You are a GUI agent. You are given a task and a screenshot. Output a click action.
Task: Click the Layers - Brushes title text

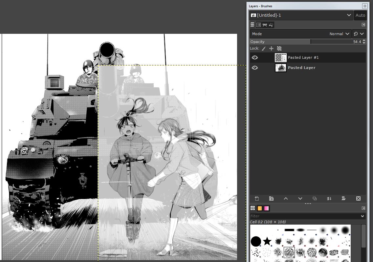point(260,6)
